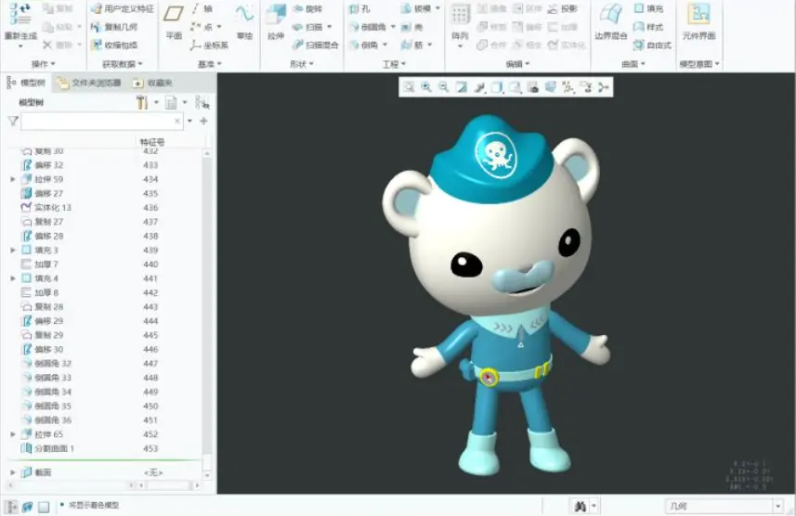
Task: Select the Revolve (旋转) tool
Action: tap(307, 8)
